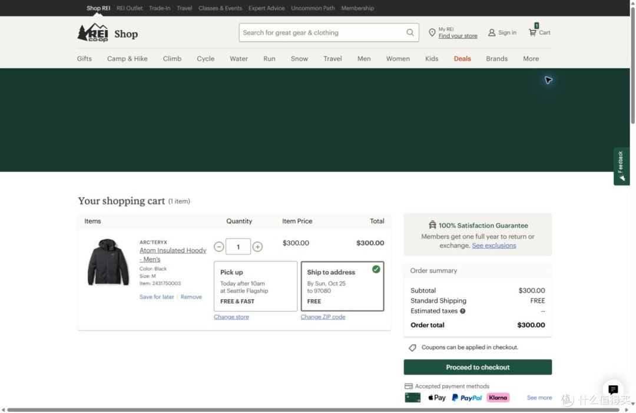
Task: Click the Sign in person icon
Action: (492, 32)
